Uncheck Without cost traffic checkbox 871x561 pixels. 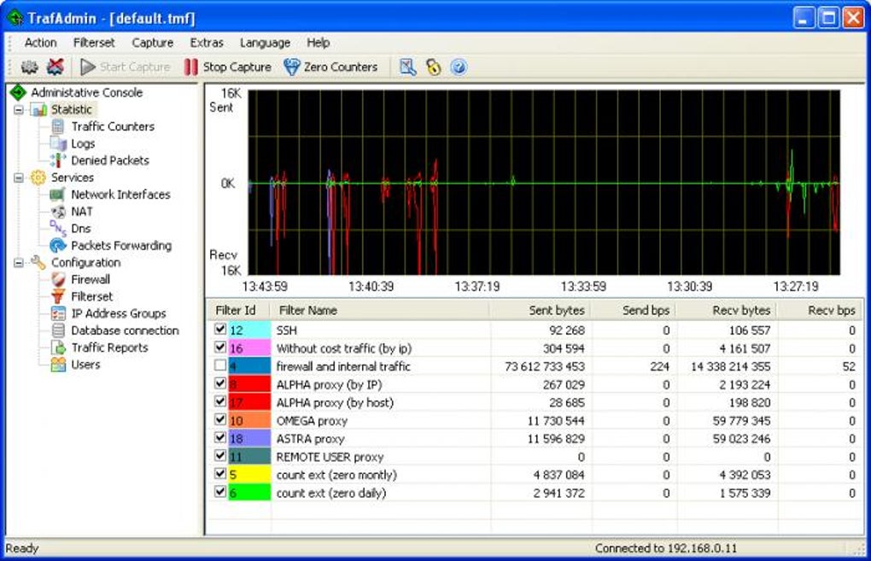[x=220, y=348]
